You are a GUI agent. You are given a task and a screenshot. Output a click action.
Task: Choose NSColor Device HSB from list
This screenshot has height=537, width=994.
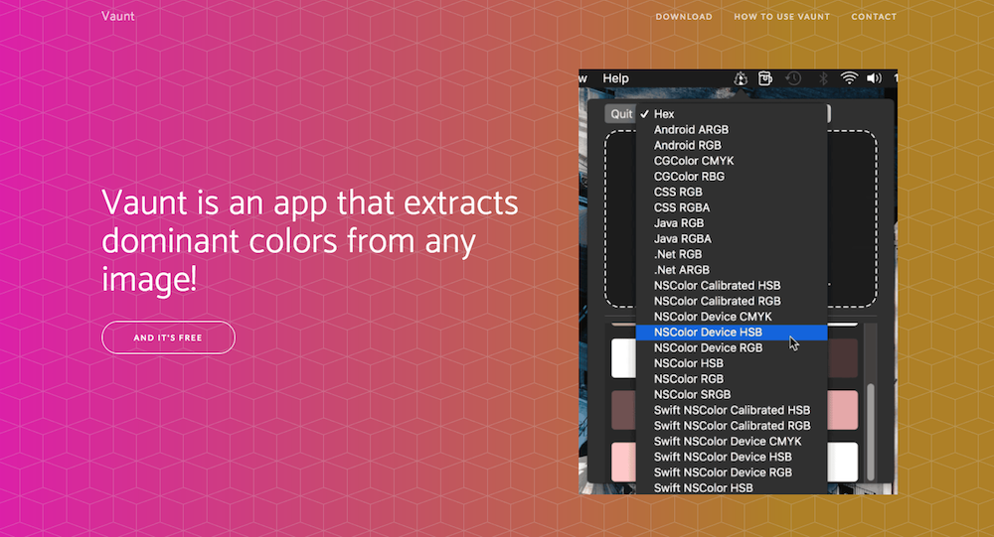708,333
